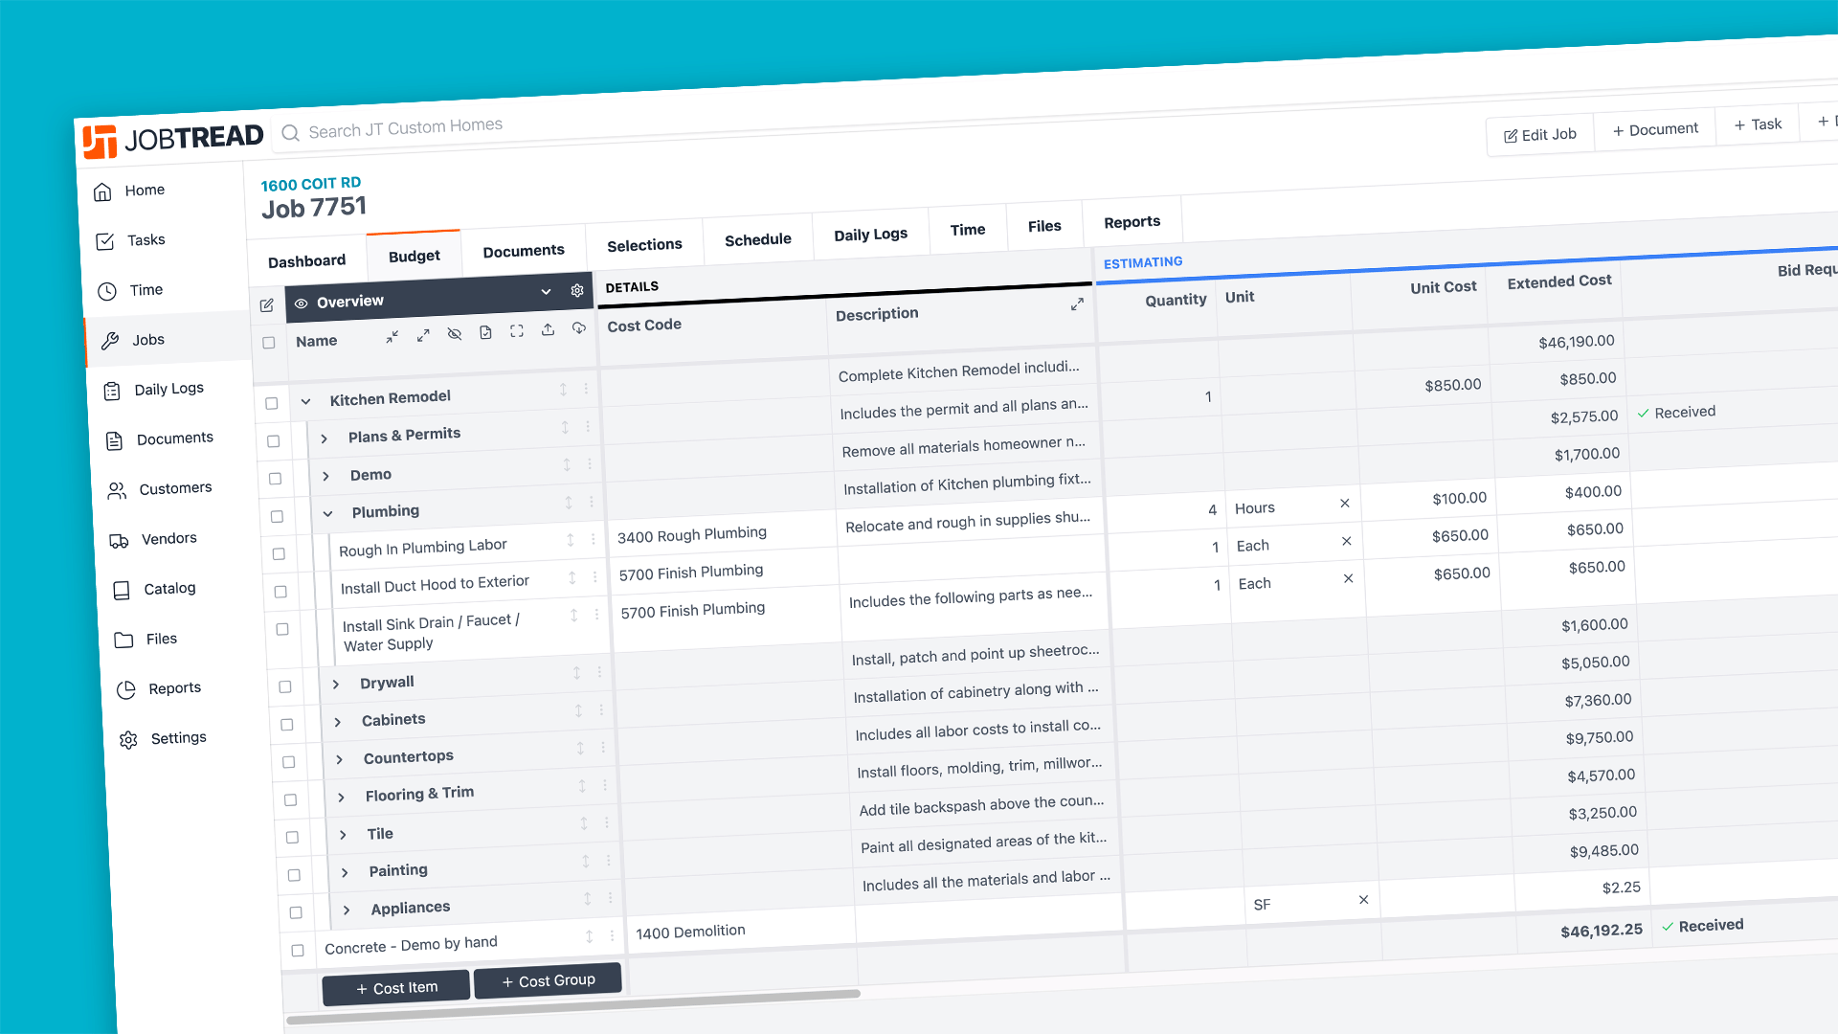1838x1034 pixels.
Task: Toggle the hidden items eye-slash icon
Action: coord(455,334)
